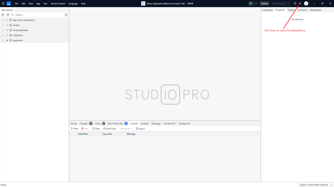Click the red stop icon in title bar
Viewport: 334px width, 187px height.
click(256, 3)
